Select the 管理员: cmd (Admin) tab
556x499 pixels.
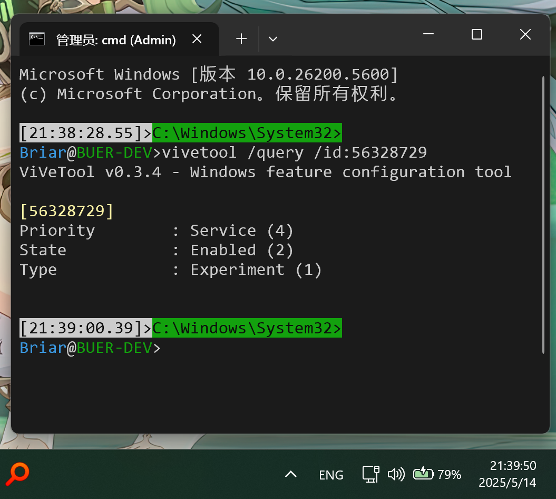(x=116, y=40)
